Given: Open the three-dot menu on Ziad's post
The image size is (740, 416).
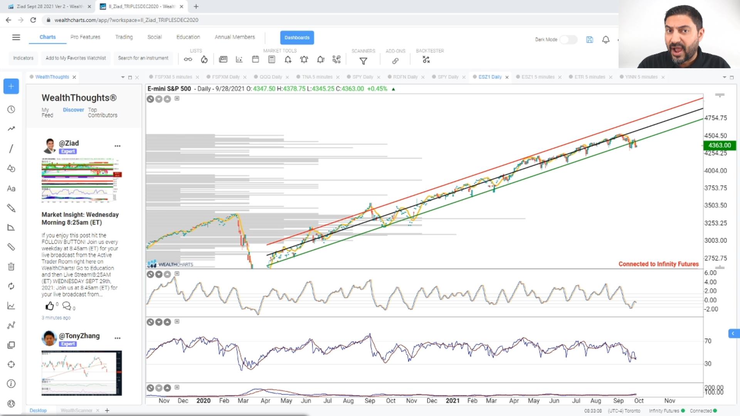Looking at the screenshot, I should click(x=118, y=146).
